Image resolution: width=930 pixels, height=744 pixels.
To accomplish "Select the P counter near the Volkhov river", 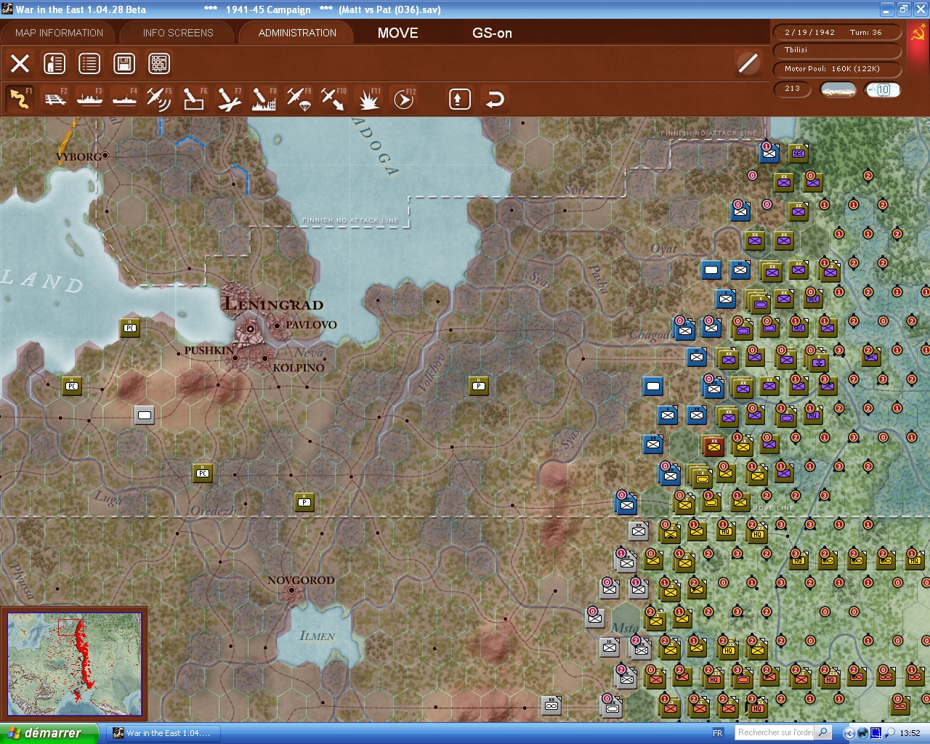I will tap(478, 385).
